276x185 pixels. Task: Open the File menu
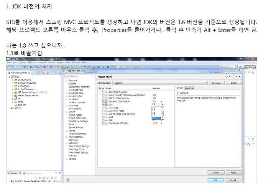pos(9,63)
